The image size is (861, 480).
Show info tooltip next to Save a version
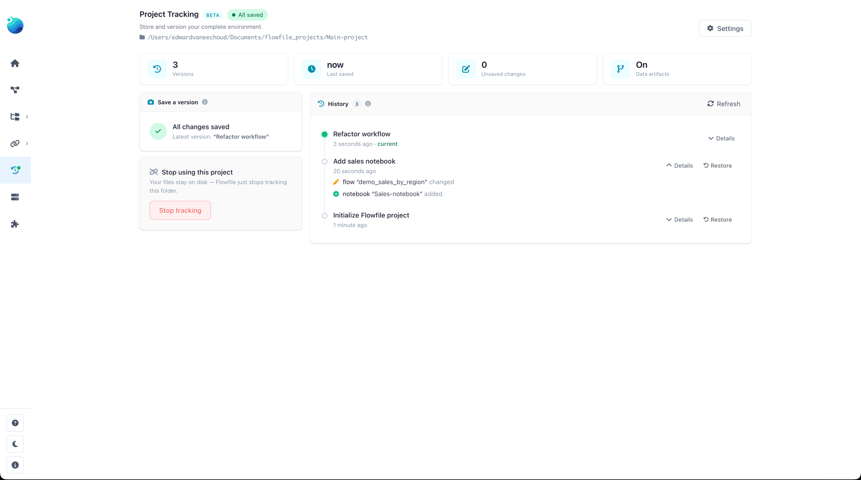click(205, 102)
